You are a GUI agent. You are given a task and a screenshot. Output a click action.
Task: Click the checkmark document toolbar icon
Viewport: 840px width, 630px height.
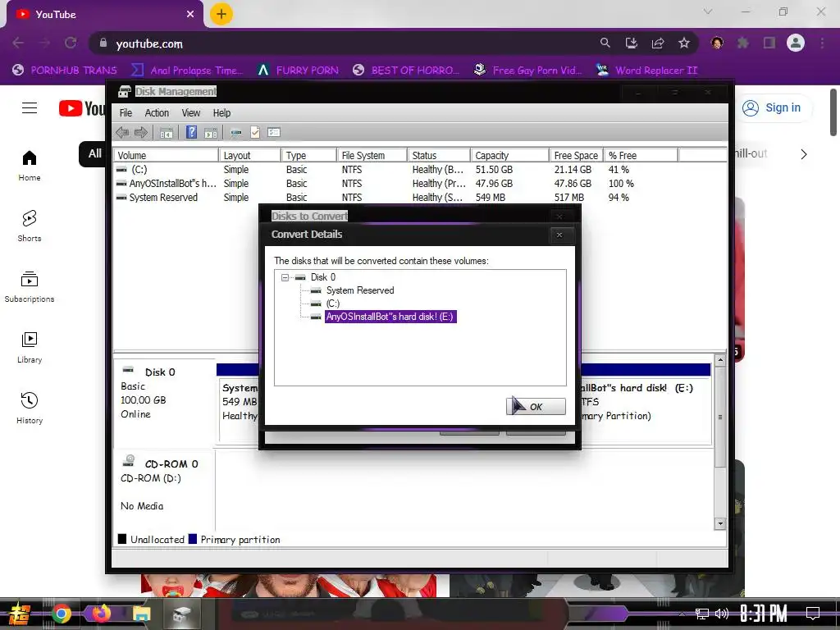click(x=255, y=132)
